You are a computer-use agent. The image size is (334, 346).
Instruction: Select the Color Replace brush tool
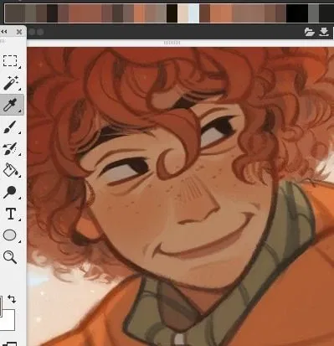click(x=10, y=148)
